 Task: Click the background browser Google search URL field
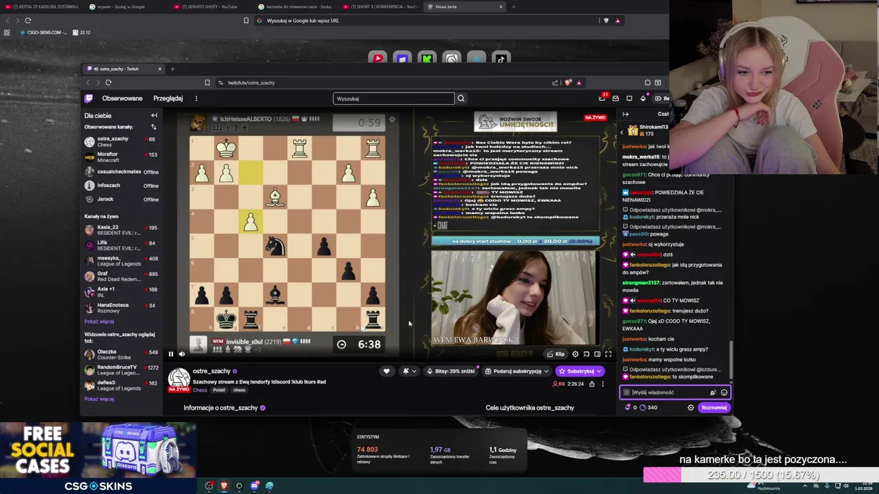click(x=426, y=21)
